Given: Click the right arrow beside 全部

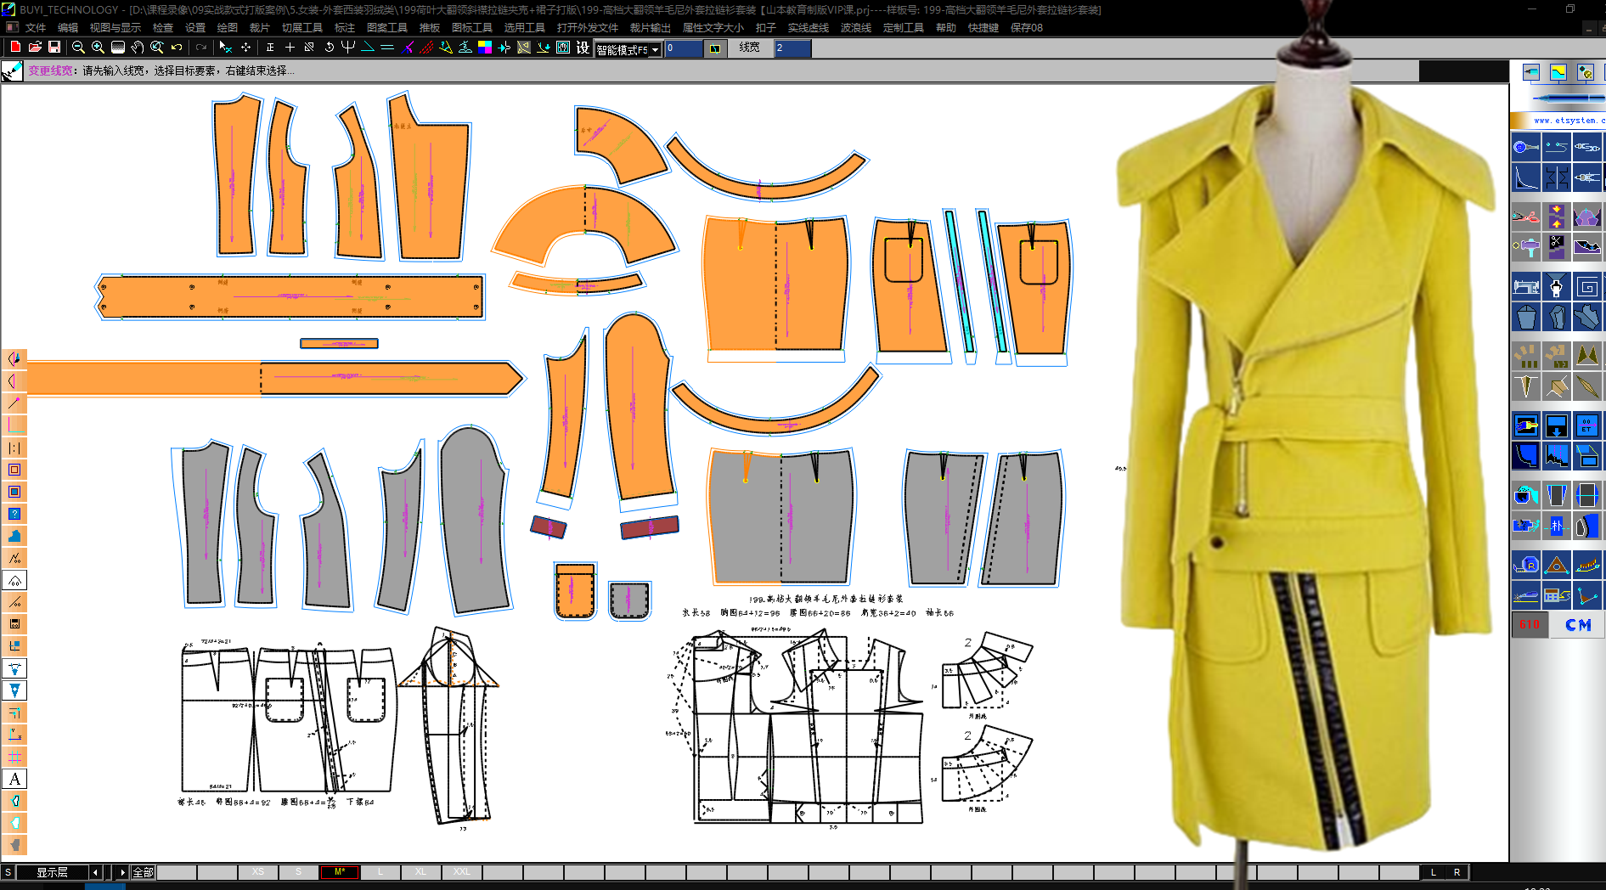Looking at the screenshot, I should [x=122, y=872].
